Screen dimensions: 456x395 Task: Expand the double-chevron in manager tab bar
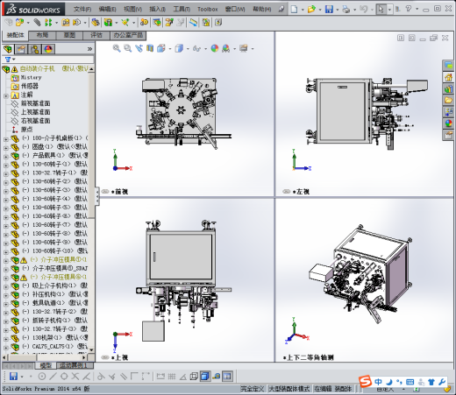pos(90,49)
